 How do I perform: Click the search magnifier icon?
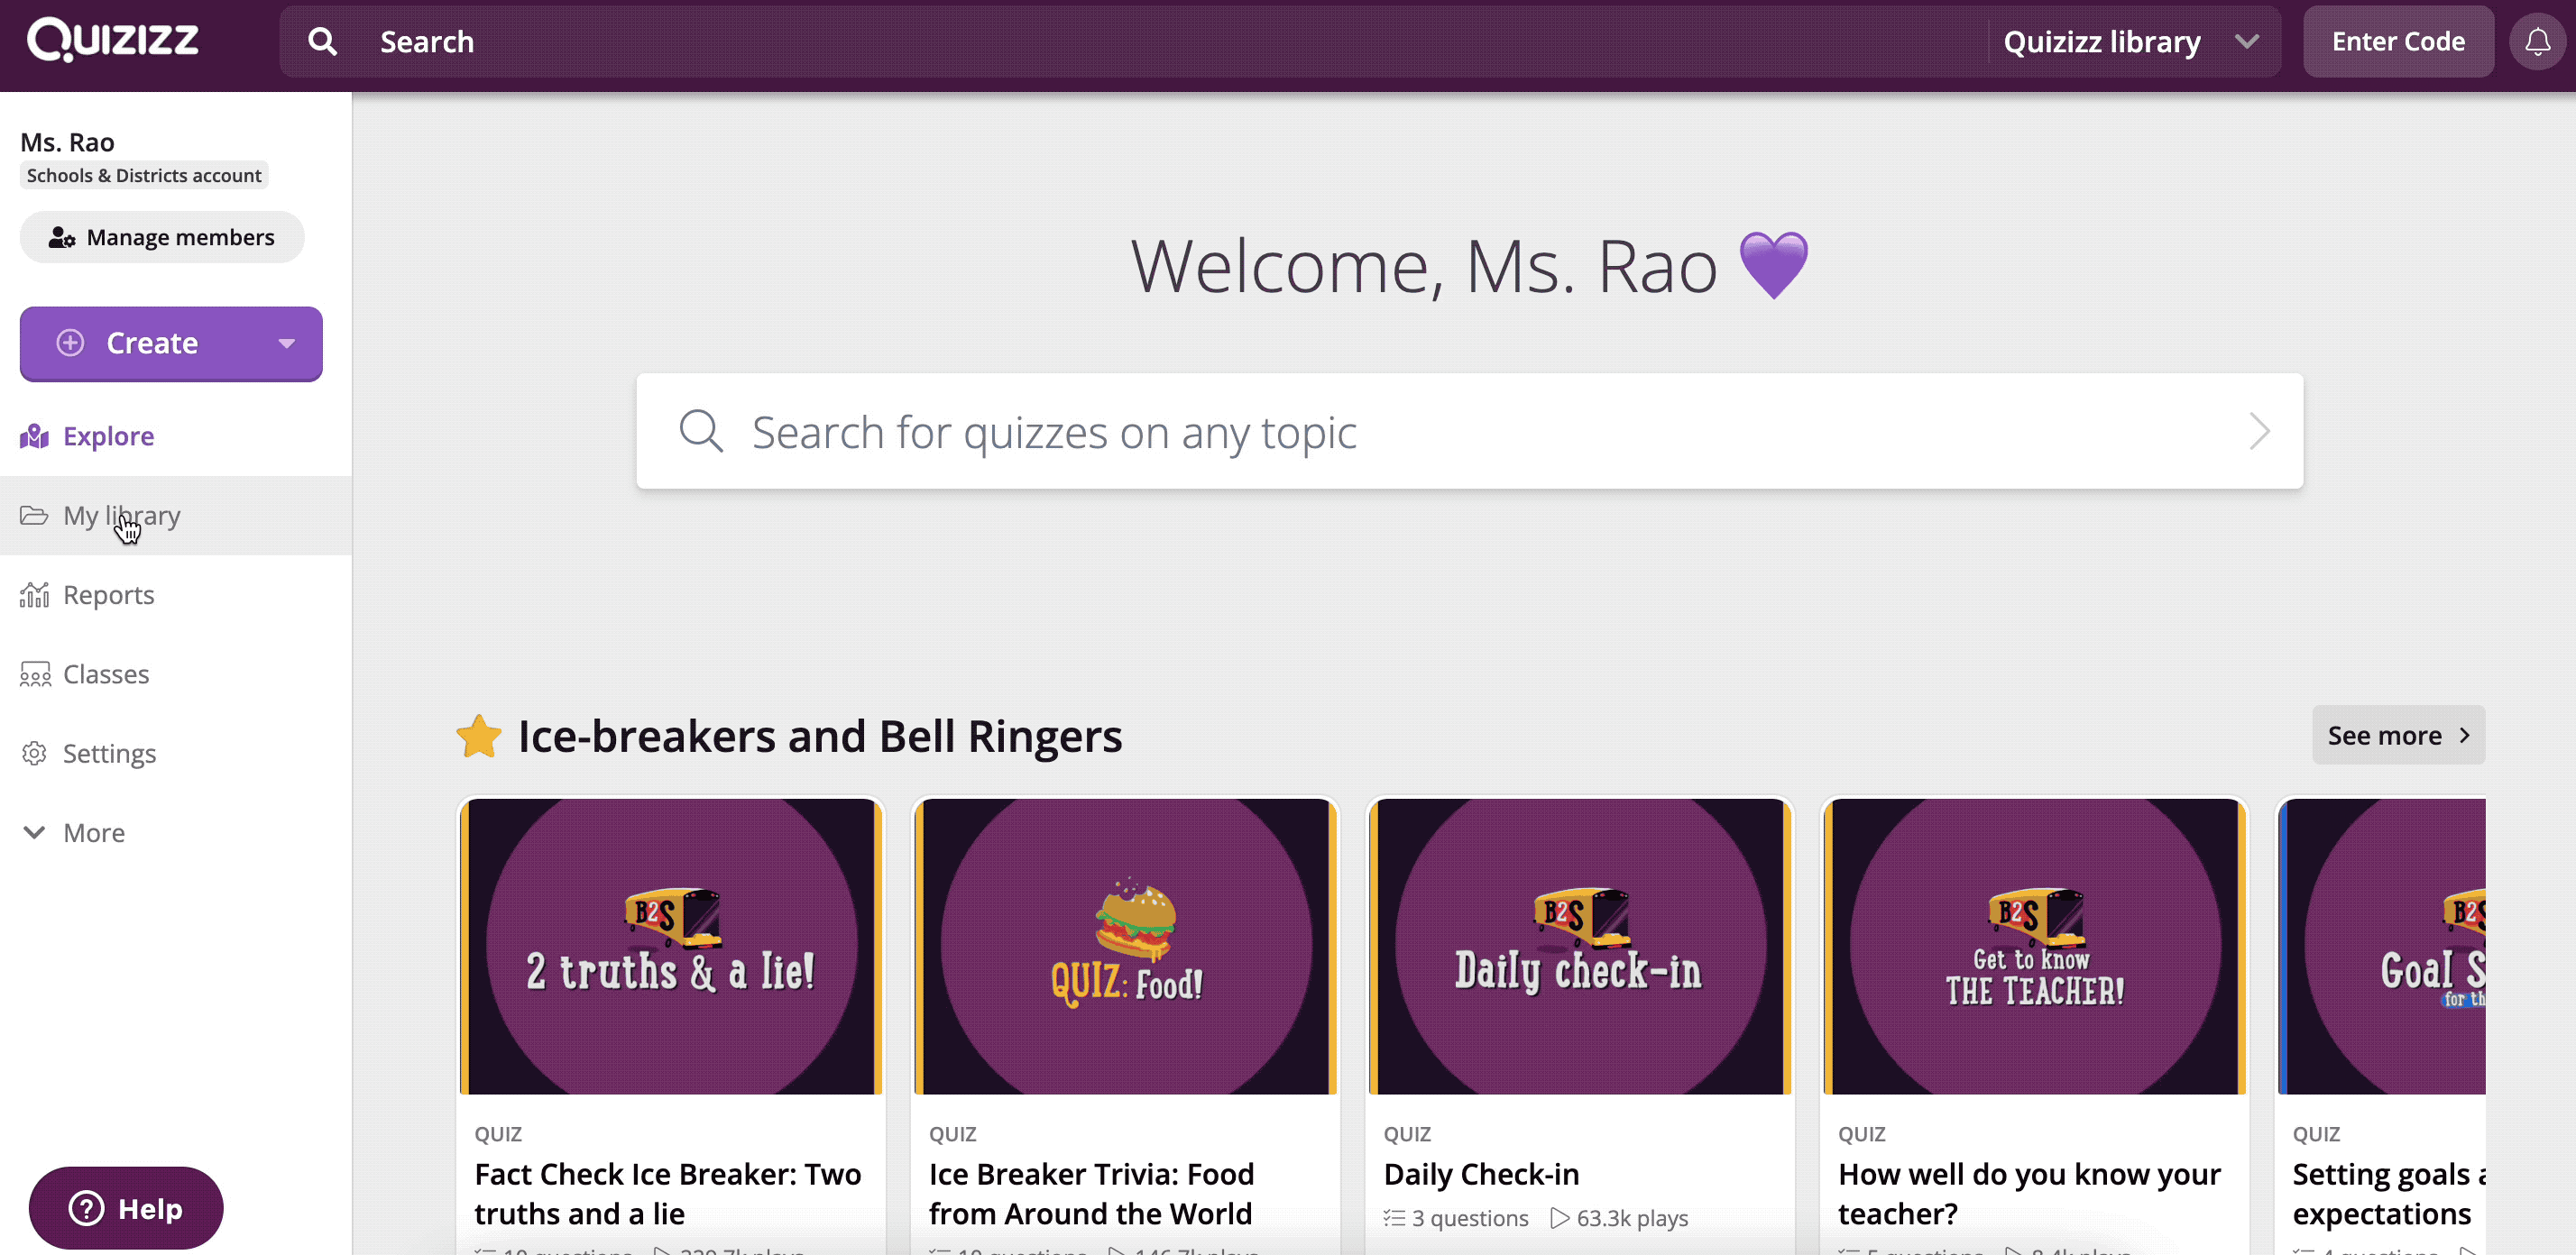click(x=324, y=41)
